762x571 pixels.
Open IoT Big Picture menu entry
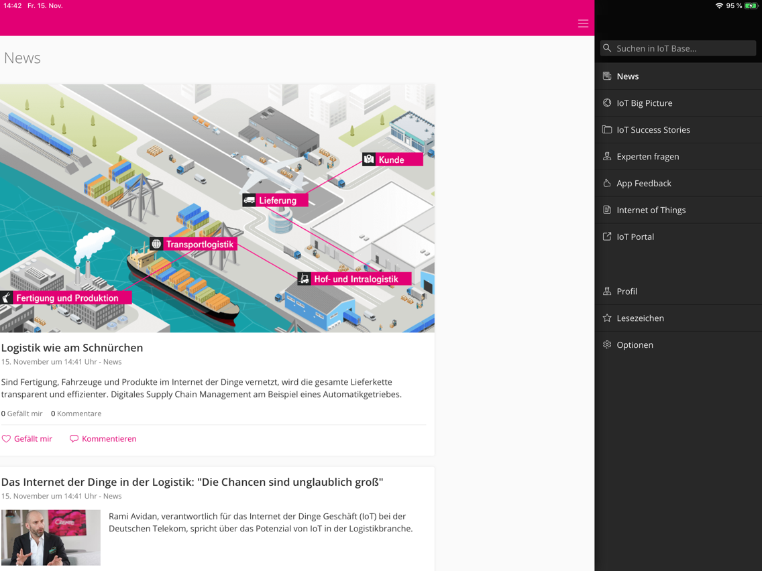(678, 103)
